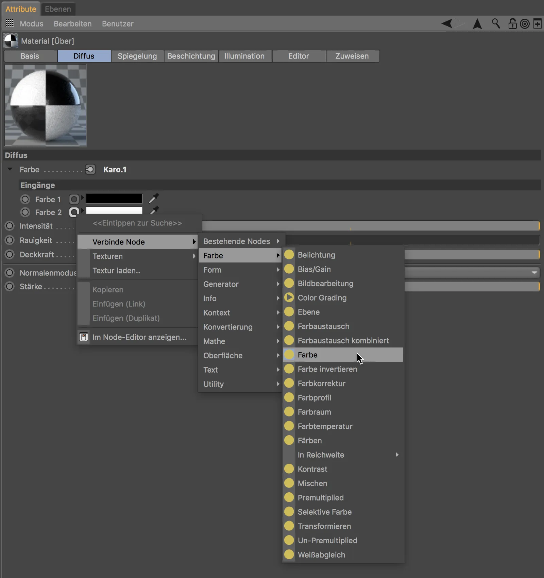The height and width of the screenshot is (578, 544).
Task: Click the up arrow navigation icon
Action: point(477,23)
